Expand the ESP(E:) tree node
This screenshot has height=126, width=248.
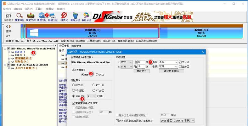[9, 52]
